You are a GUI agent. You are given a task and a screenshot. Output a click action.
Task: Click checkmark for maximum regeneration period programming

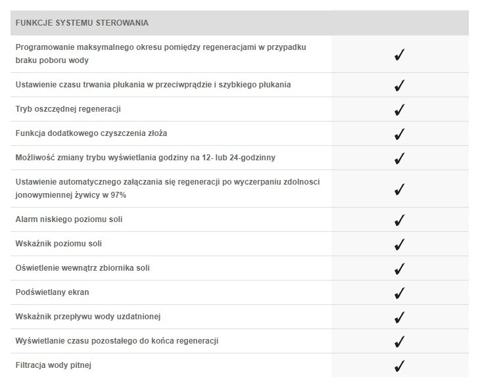399,55
